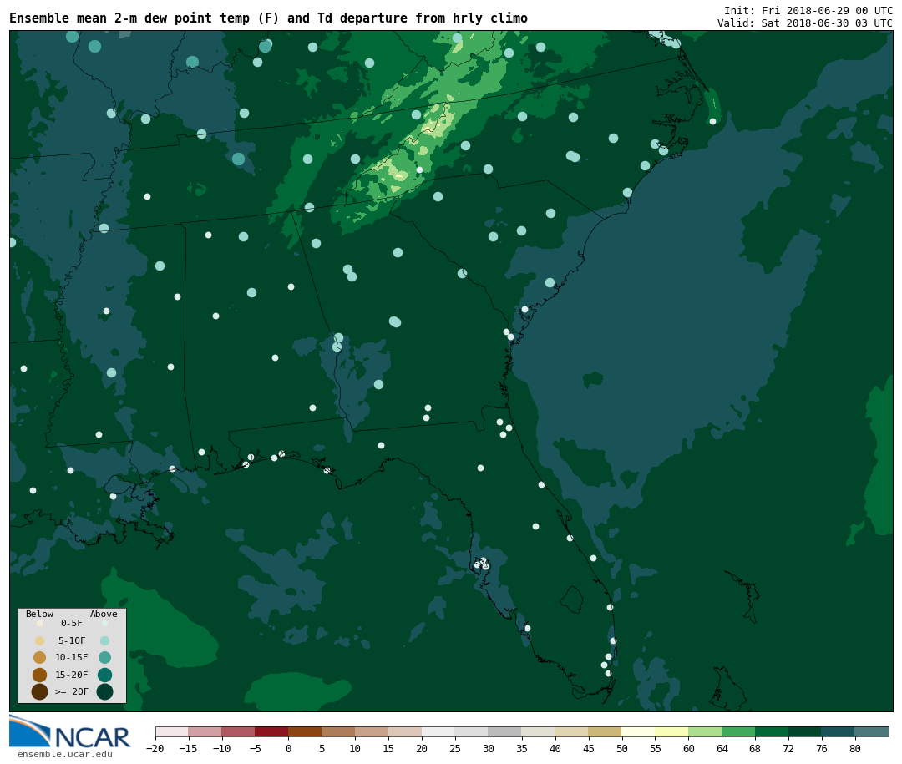Click the '10-15F' legend label
The image size is (902, 764).
[x=72, y=657]
